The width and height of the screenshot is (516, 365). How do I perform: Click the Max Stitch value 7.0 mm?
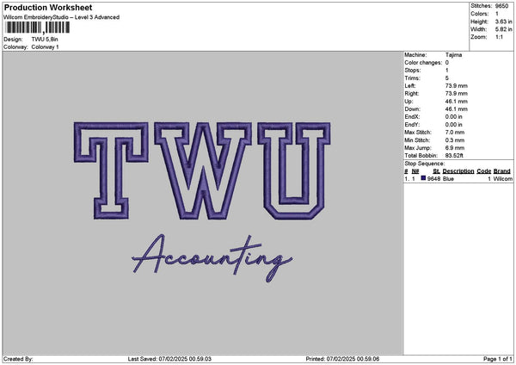click(x=455, y=133)
